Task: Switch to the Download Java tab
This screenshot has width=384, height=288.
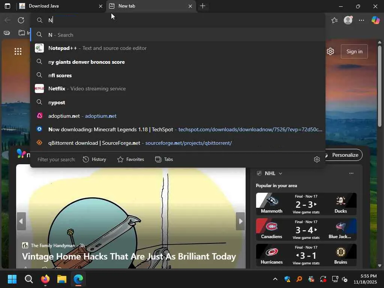Action: pos(61,6)
